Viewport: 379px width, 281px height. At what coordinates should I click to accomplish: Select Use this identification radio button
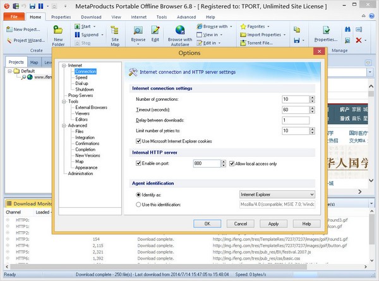(x=139, y=205)
